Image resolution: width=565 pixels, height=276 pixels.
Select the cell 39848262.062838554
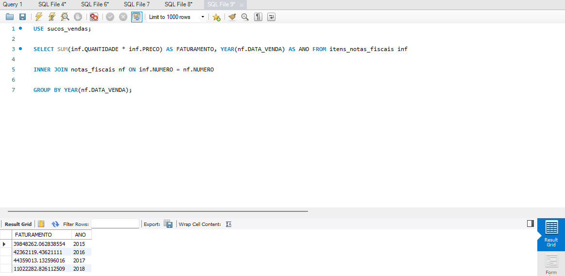click(x=42, y=244)
